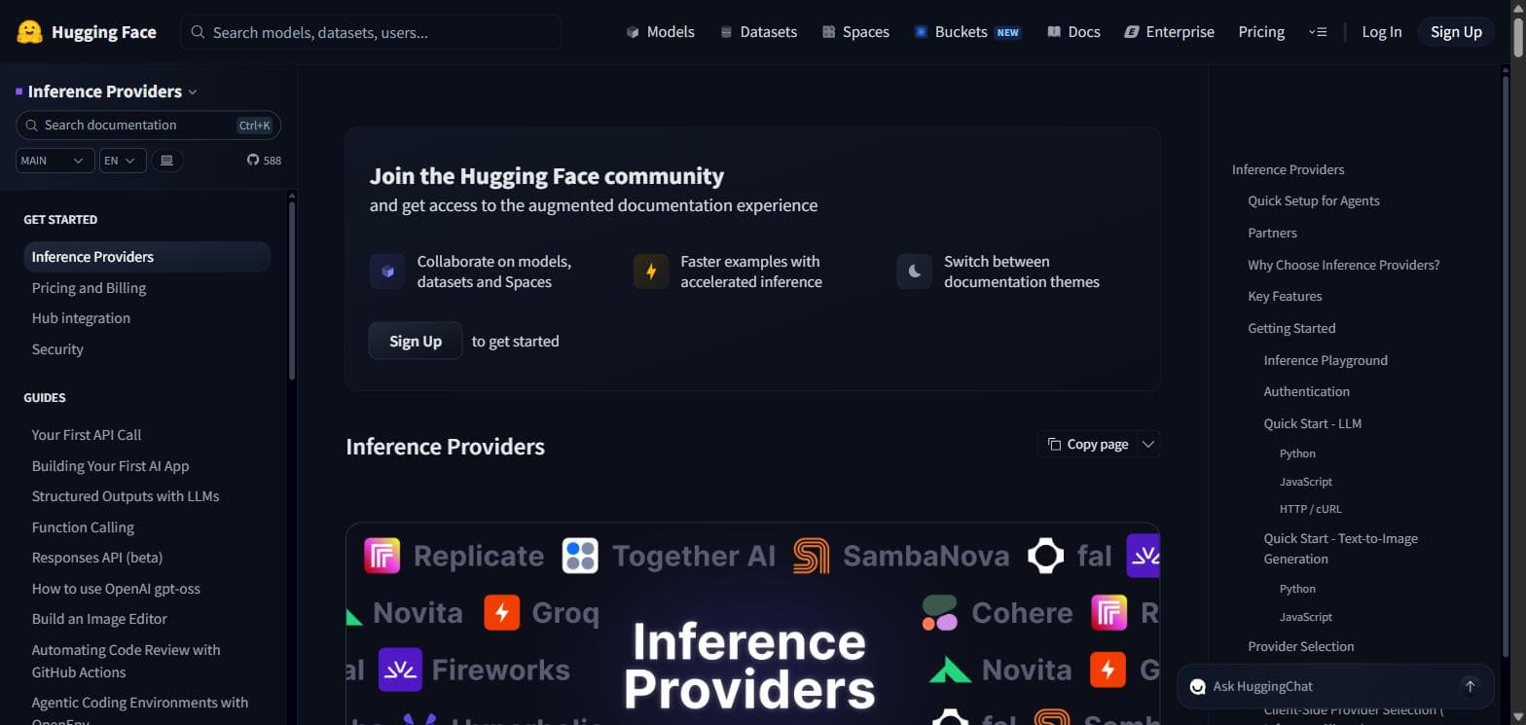
Task: Jump to Quick Setup for Agents section
Action: [1314, 200]
